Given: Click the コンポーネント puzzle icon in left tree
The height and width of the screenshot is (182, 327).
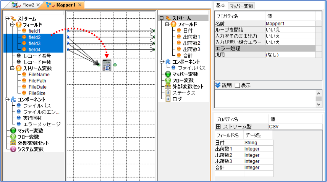Looking at the screenshot, I should (13, 99).
